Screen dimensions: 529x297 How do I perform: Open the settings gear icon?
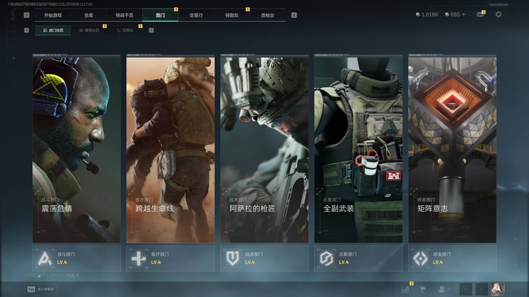click(x=498, y=14)
